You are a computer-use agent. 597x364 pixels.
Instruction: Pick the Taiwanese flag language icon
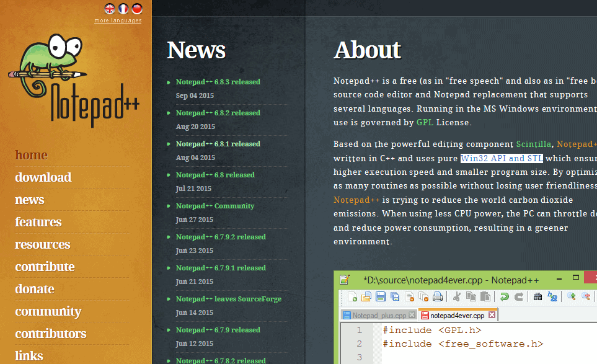[137, 9]
